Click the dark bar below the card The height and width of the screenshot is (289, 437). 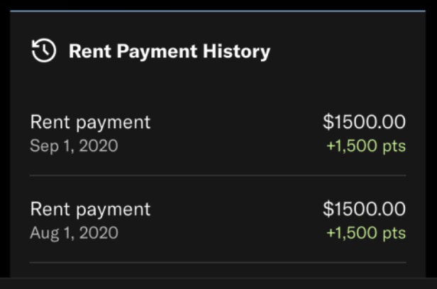point(218,283)
